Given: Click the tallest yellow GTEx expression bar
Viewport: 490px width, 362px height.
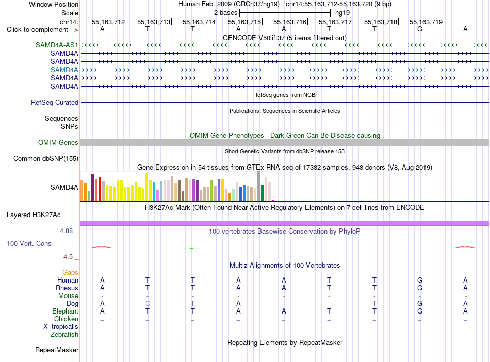Looking at the screenshot, I should (146, 187).
